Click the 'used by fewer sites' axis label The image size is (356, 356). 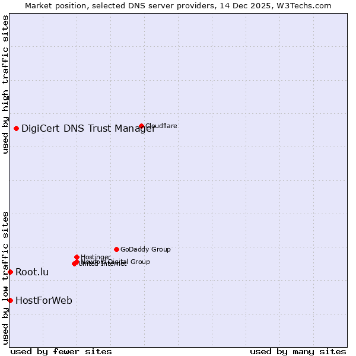click(61, 351)
